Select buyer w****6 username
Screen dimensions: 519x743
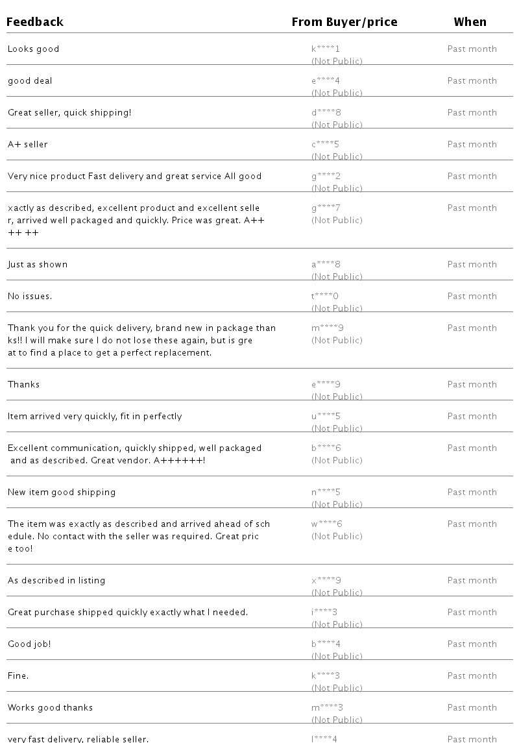click(x=327, y=524)
